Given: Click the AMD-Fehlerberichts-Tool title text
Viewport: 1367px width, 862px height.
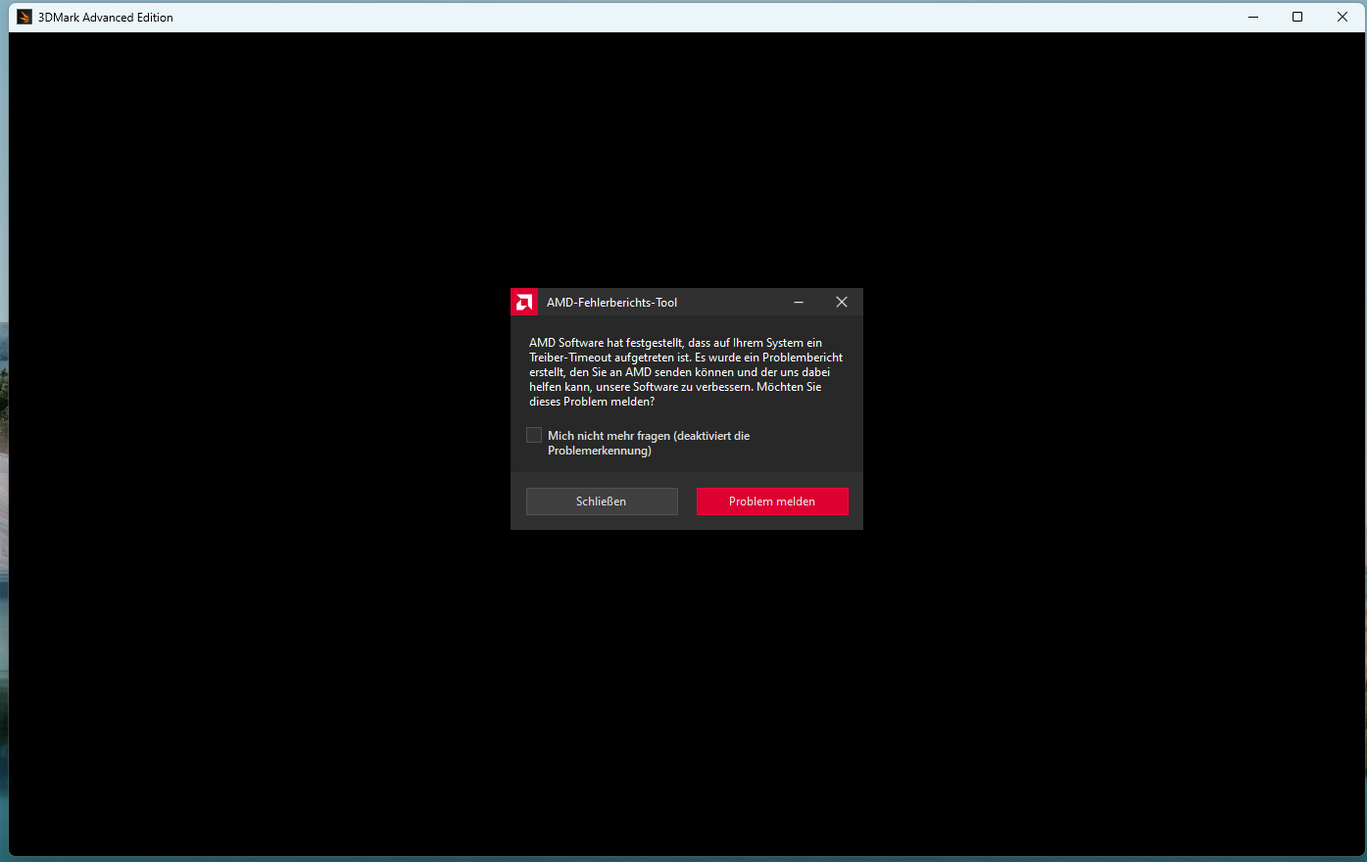Looking at the screenshot, I should click(611, 303).
